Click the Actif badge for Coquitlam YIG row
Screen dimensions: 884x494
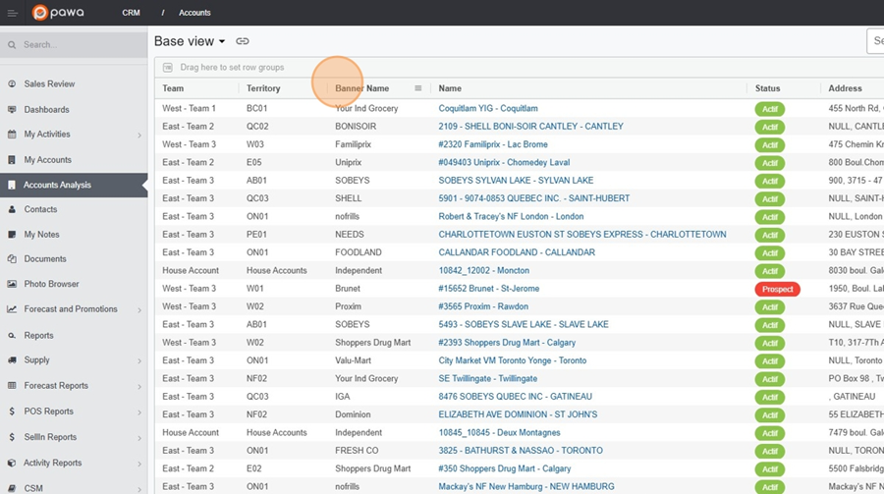[x=769, y=109]
